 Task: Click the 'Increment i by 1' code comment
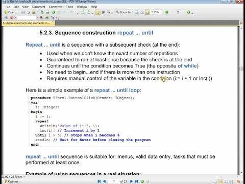78,131
